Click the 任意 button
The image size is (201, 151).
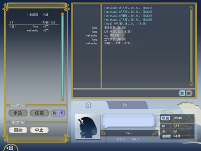pyautogui.click(x=39, y=113)
